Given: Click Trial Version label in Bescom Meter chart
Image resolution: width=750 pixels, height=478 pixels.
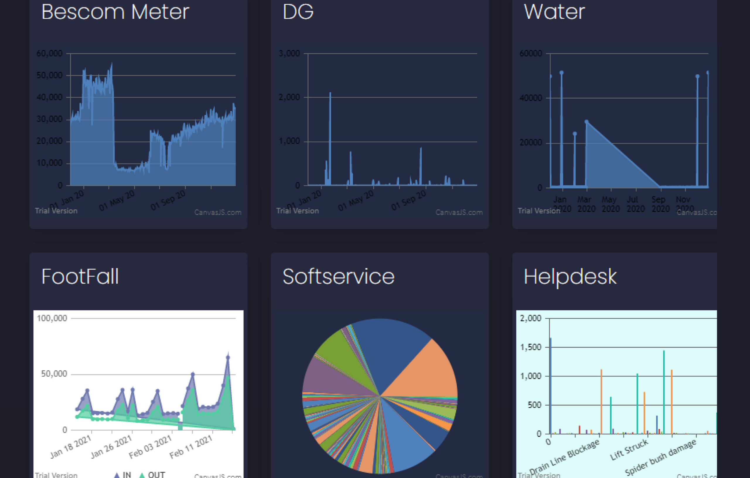Looking at the screenshot, I should (x=56, y=211).
